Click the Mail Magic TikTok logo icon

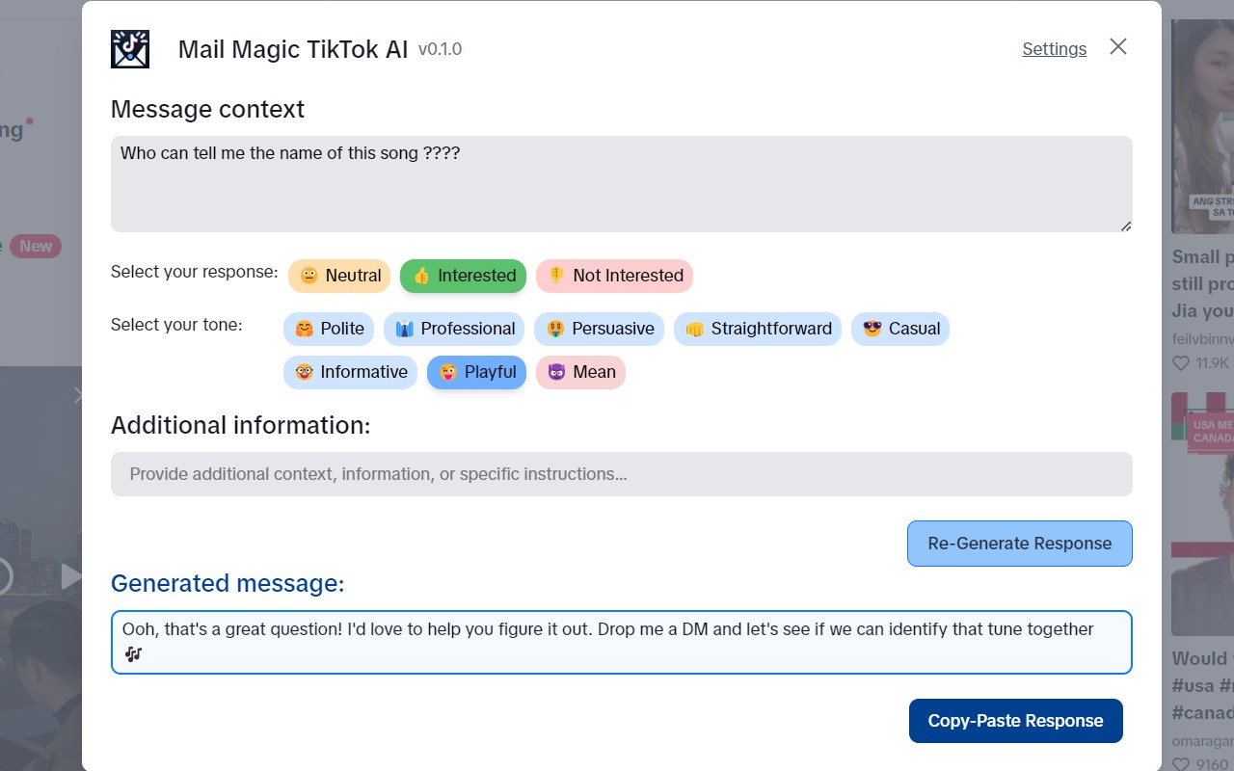pos(130,49)
